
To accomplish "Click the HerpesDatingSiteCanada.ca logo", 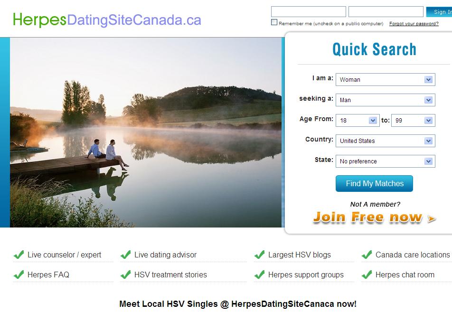I will [x=107, y=20].
